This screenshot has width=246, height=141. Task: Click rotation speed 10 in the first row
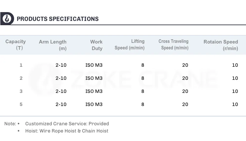[x=235, y=65]
